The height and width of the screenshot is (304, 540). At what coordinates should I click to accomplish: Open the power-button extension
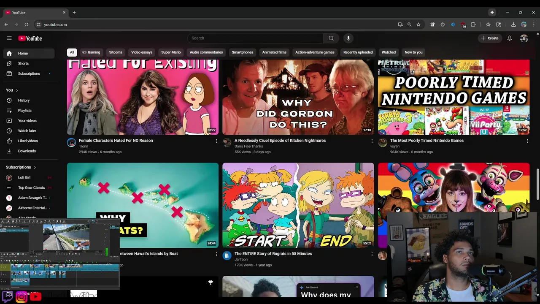(443, 24)
